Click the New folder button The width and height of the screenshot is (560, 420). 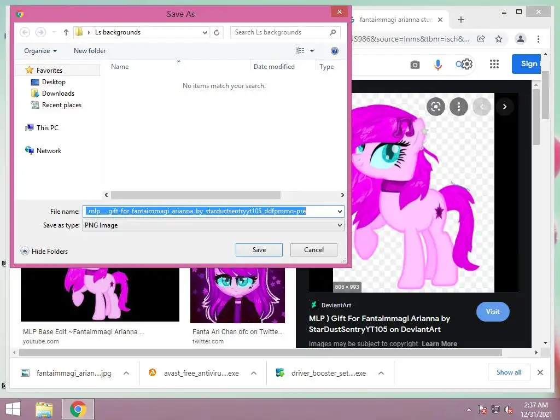click(90, 51)
